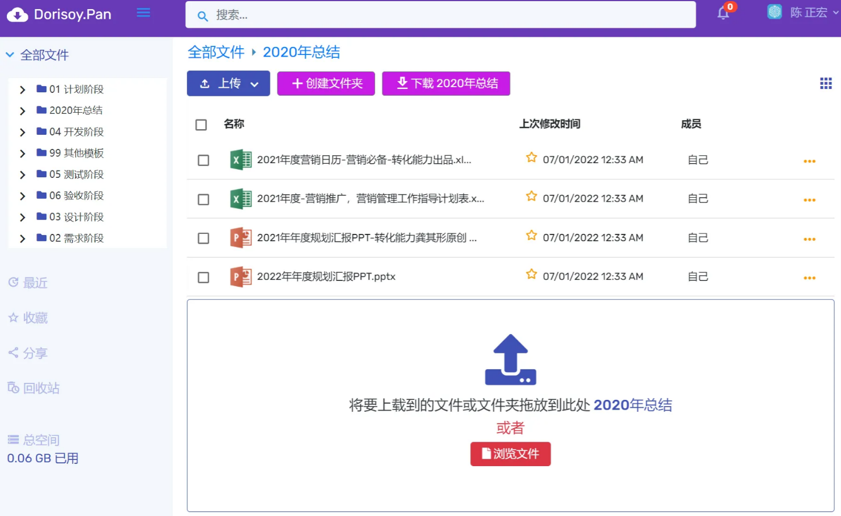Click folder icon of 2020年总结 in sidebar
Image resolution: width=841 pixels, height=516 pixels.
pos(41,110)
